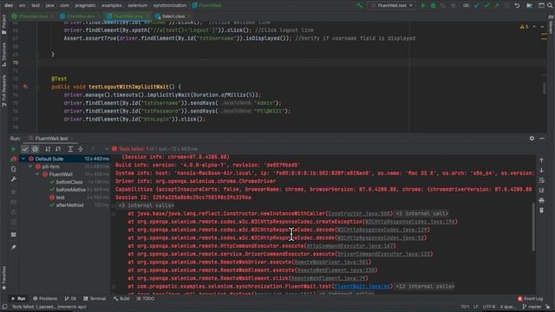Select the FluentWait.test tab in Run panel
The height and width of the screenshot is (312, 555).
click(51, 139)
